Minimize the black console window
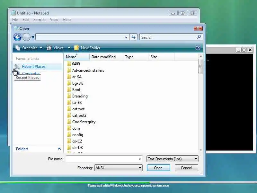Viewport: 257px width, 193px height. pos(238,50)
